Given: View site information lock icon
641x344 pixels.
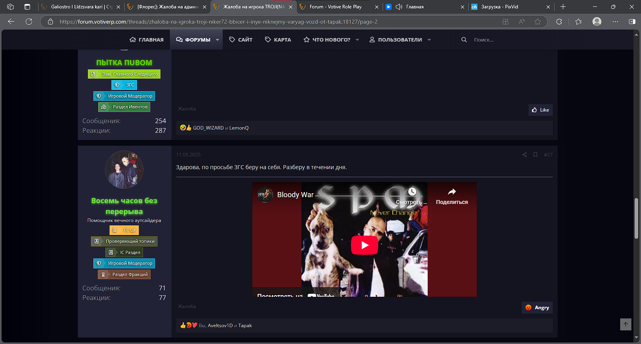Looking at the screenshot, I should point(50,22).
